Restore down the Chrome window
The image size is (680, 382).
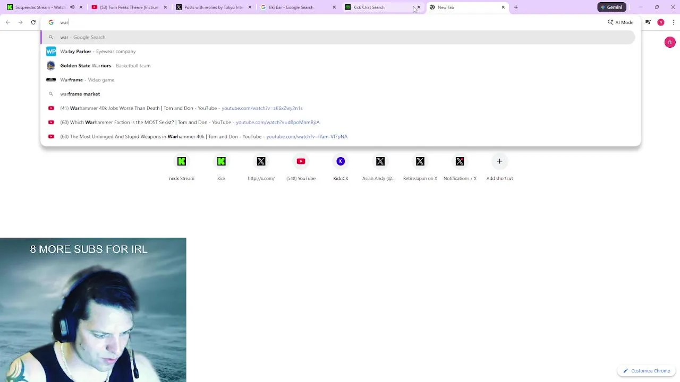(657, 7)
